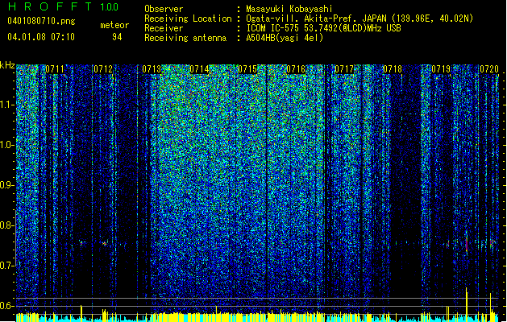
Task: Click the tall yellow power spike near 0719
Action: point(467,304)
